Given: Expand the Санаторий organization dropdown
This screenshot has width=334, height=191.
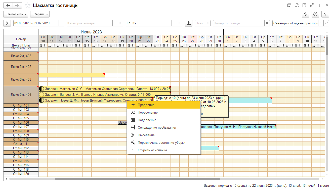Looking at the screenshot, I should (321, 23).
